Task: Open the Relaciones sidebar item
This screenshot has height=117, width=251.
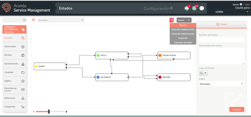Action: [x=15, y=98]
